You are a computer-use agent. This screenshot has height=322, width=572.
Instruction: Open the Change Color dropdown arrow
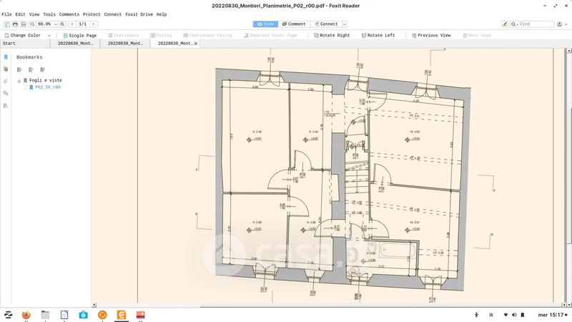49,35
